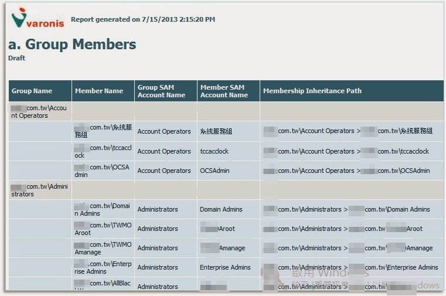This screenshot has width=446, height=296.
Task: Click the Membership Inheritance Path column header
Action: pyautogui.click(x=312, y=91)
